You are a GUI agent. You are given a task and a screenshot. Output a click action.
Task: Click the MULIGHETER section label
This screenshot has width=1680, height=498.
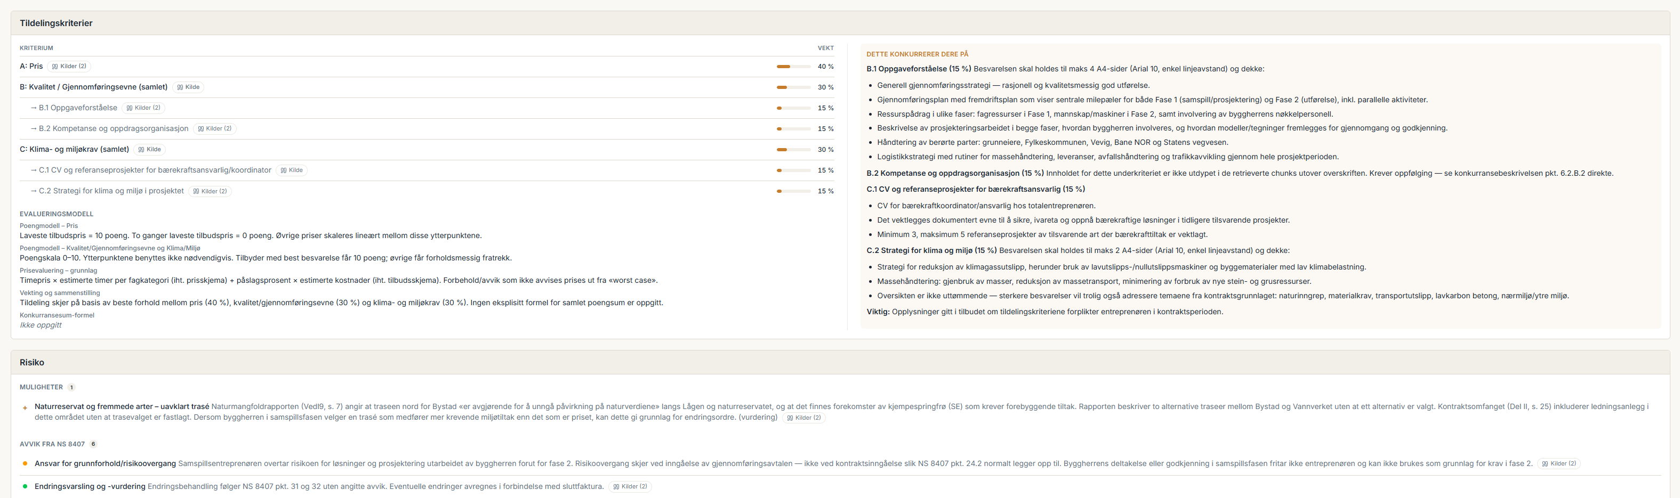(42, 388)
